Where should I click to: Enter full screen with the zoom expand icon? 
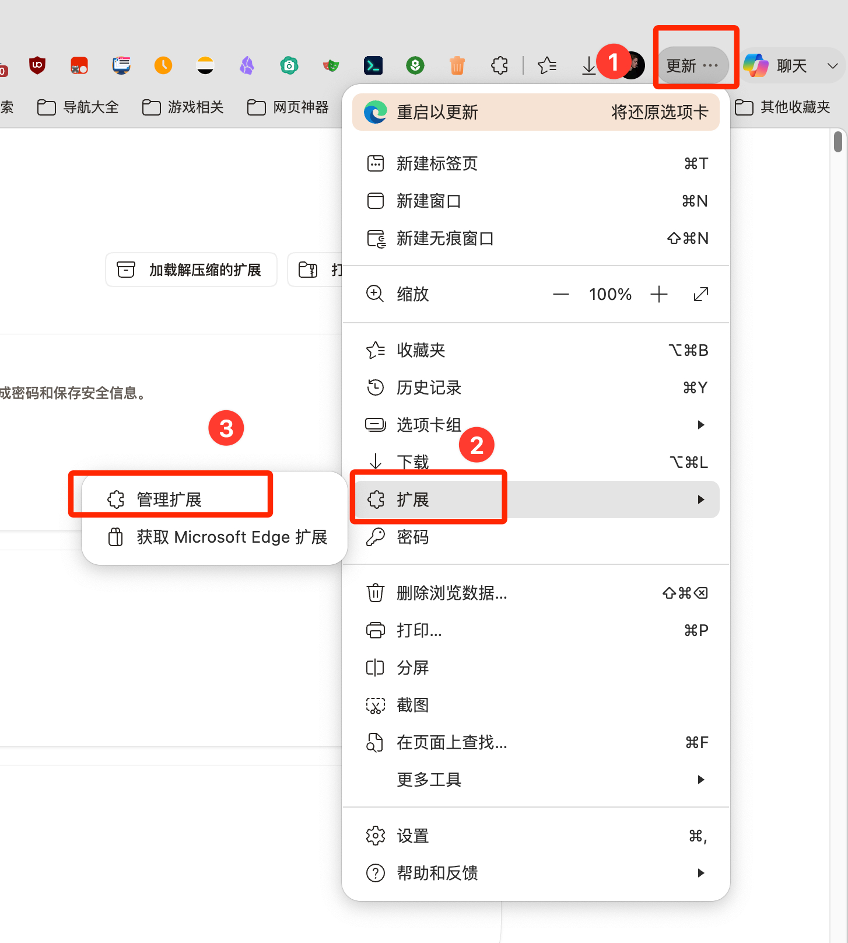click(x=701, y=294)
